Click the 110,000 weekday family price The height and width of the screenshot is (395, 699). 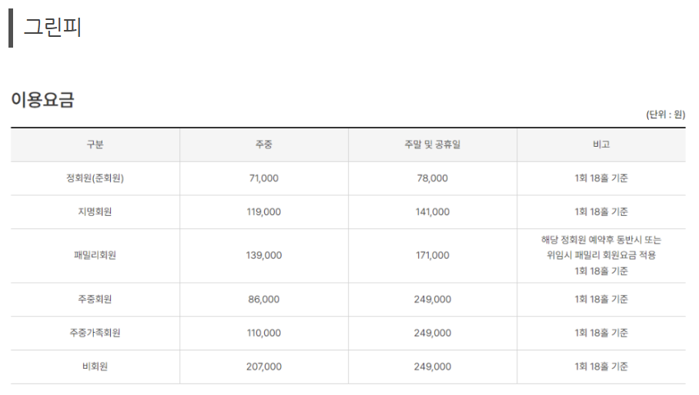click(x=264, y=333)
